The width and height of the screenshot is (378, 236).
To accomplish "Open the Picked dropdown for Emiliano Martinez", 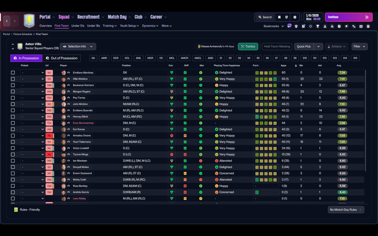I will [x=32, y=73].
